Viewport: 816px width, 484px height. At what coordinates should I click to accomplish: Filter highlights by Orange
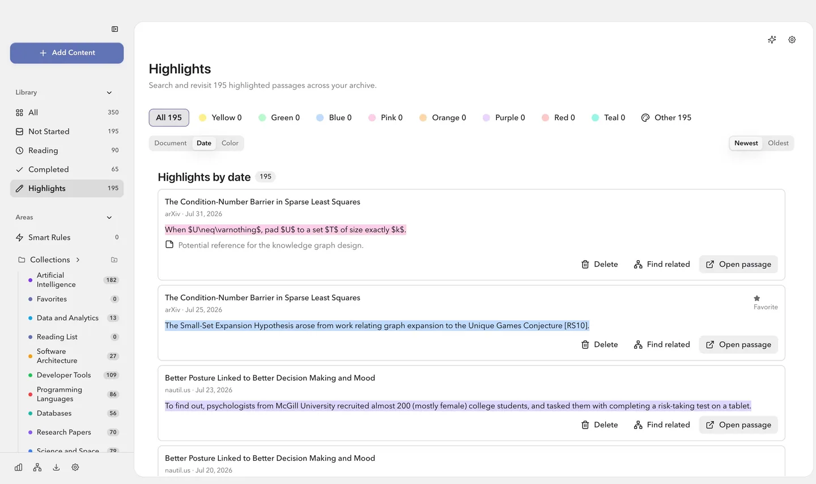pyautogui.click(x=443, y=117)
